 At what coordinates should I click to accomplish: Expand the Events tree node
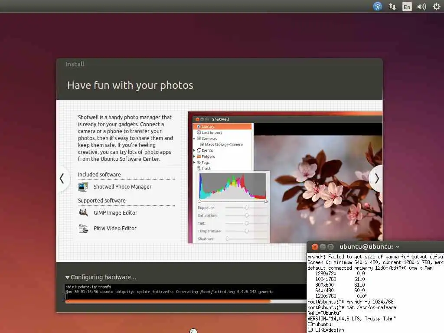[194, 150]
